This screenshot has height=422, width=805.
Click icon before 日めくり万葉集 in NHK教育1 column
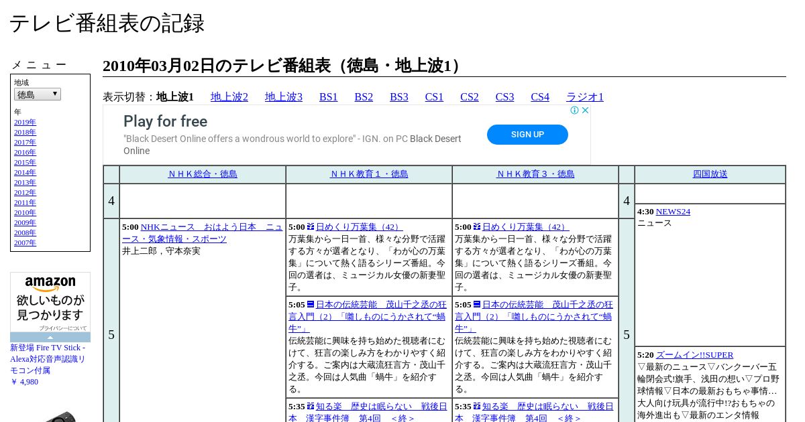(x=311, y=227)
